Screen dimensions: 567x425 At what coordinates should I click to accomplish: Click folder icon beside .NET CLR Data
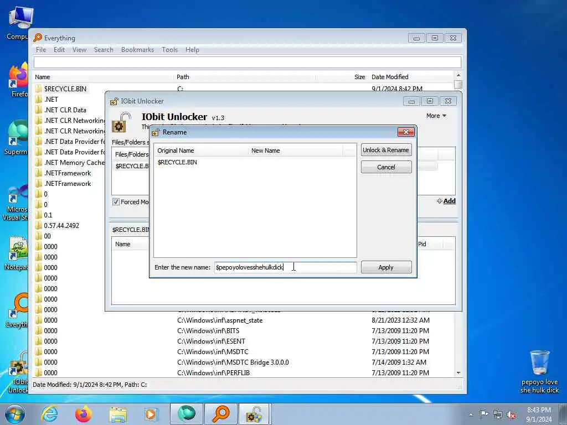point(38,110)
